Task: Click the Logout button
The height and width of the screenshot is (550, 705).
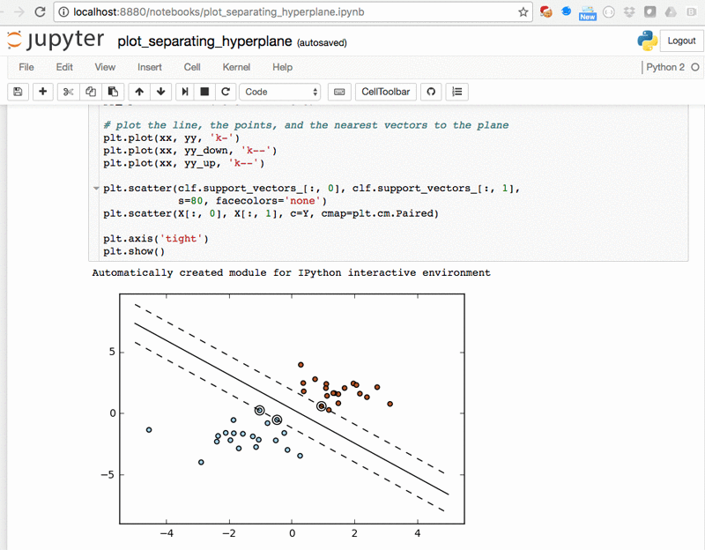Action: tap(681, 41)
